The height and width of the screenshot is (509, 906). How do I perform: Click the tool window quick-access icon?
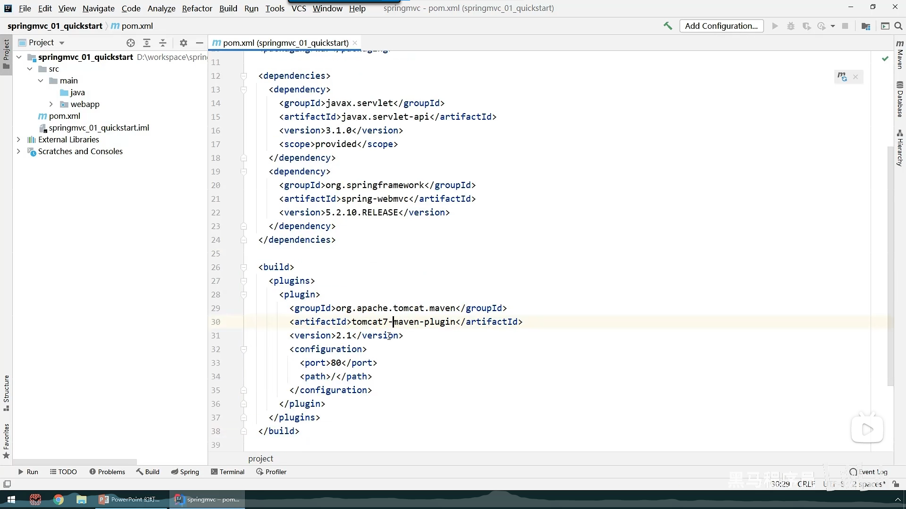point(7,484)
